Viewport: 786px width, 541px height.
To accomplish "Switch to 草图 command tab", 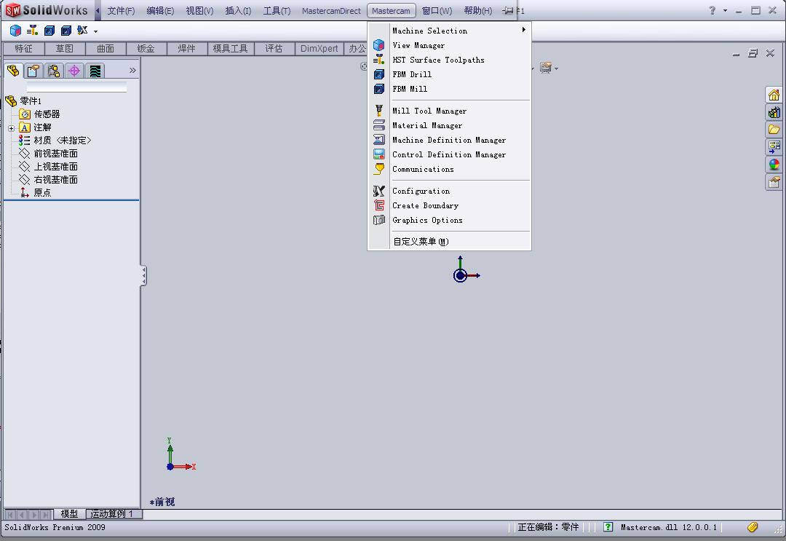I will point(65,49).
